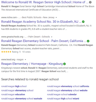Click green checkmark after Kingsburg result title
The height and width of the screenshot is (102, 96).
(x=64, y=64)
